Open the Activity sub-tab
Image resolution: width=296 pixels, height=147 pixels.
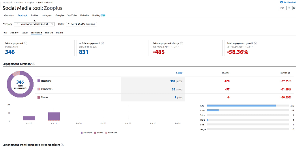[25, 33]
